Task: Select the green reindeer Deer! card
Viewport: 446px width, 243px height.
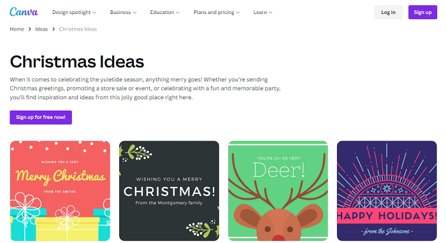Action: tap(278, 191)
